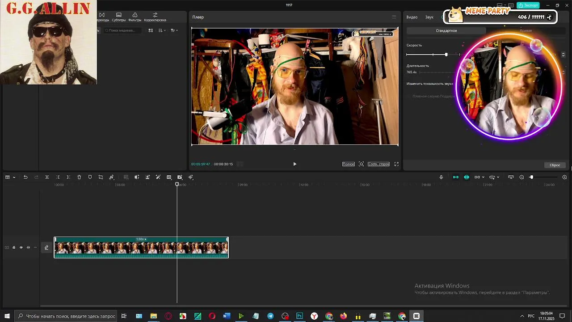Image resolution: width=572 pixels, height=322 pixels.
Task: Toggle the auto snapping teal icon
Action: (x=466, y=177)
